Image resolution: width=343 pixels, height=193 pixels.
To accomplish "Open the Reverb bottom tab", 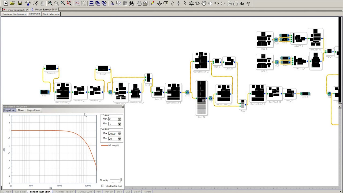I will (147, 192).
